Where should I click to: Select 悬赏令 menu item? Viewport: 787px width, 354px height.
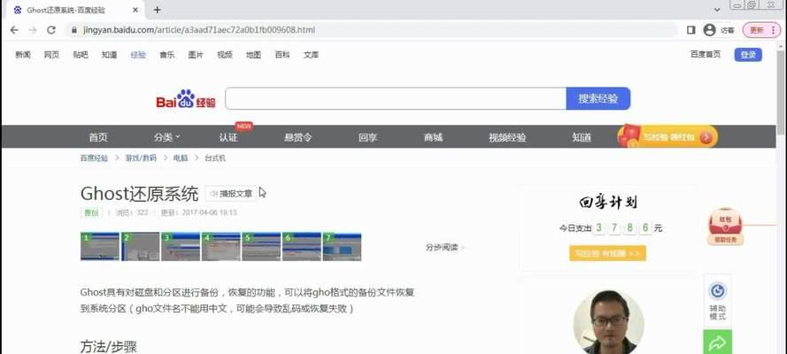click(298, 137)
